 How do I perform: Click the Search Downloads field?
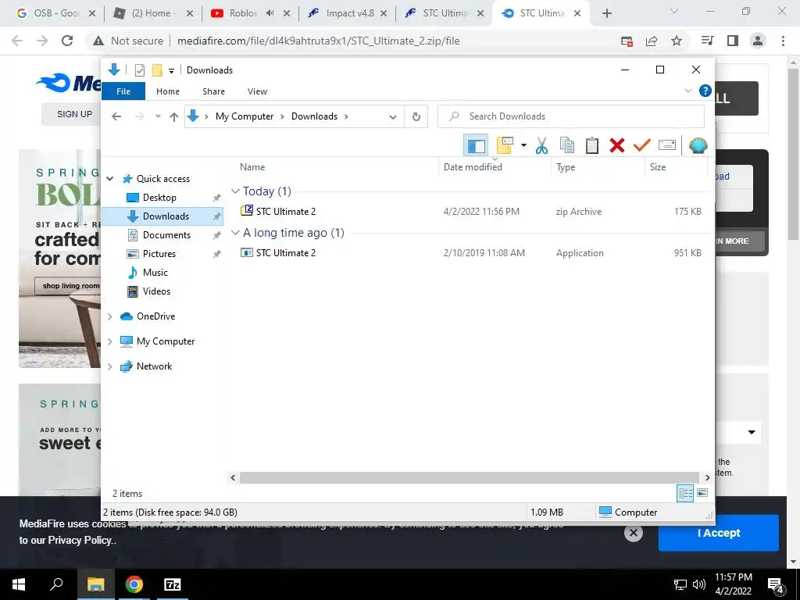pyautogui.click(x=571, y=116)
